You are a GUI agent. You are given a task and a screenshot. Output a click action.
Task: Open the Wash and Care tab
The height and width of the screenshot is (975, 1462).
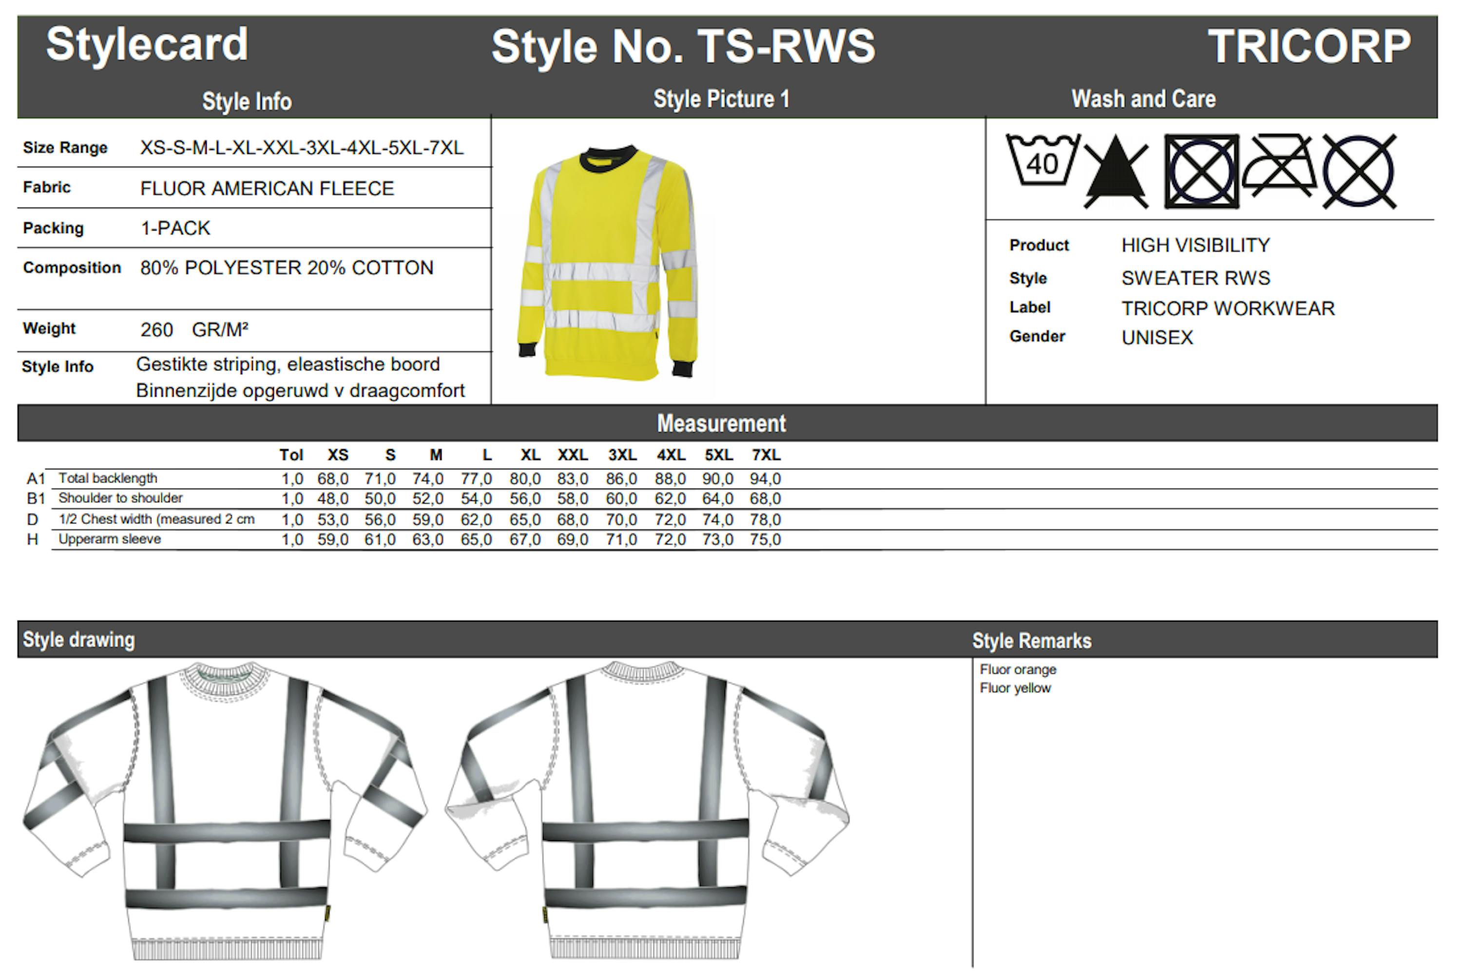(1144, 98)
